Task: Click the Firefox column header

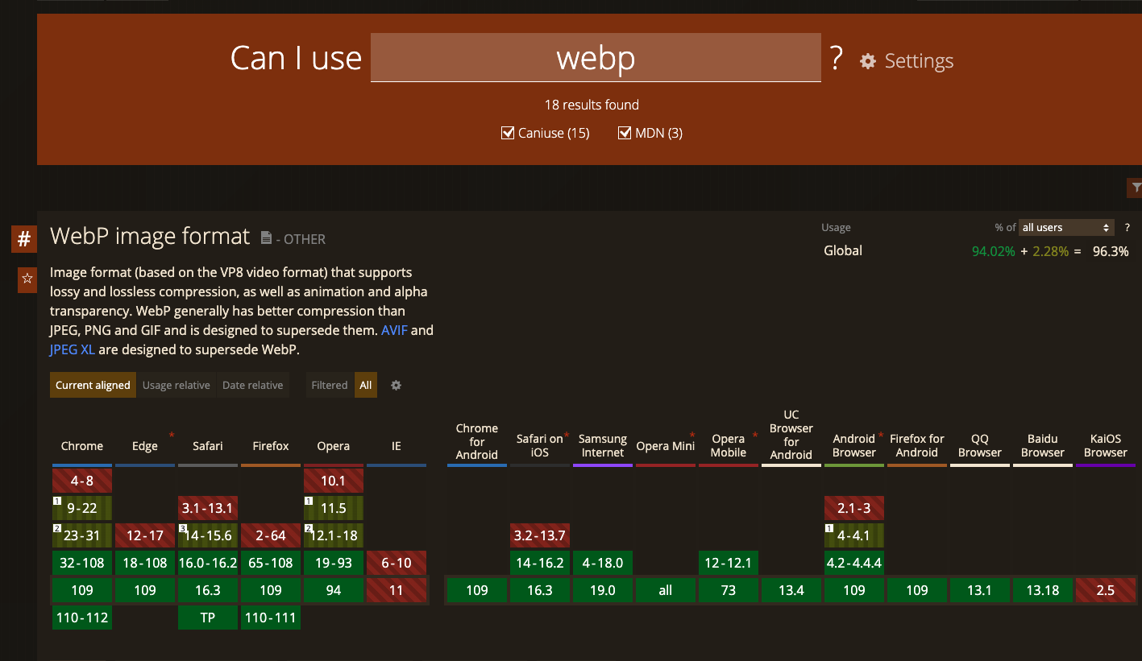Action: click(271, 446)
